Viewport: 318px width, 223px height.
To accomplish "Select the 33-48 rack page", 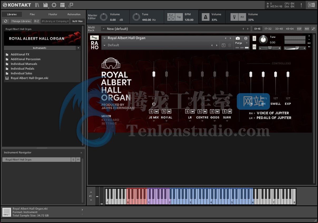I will coord(279,29).
